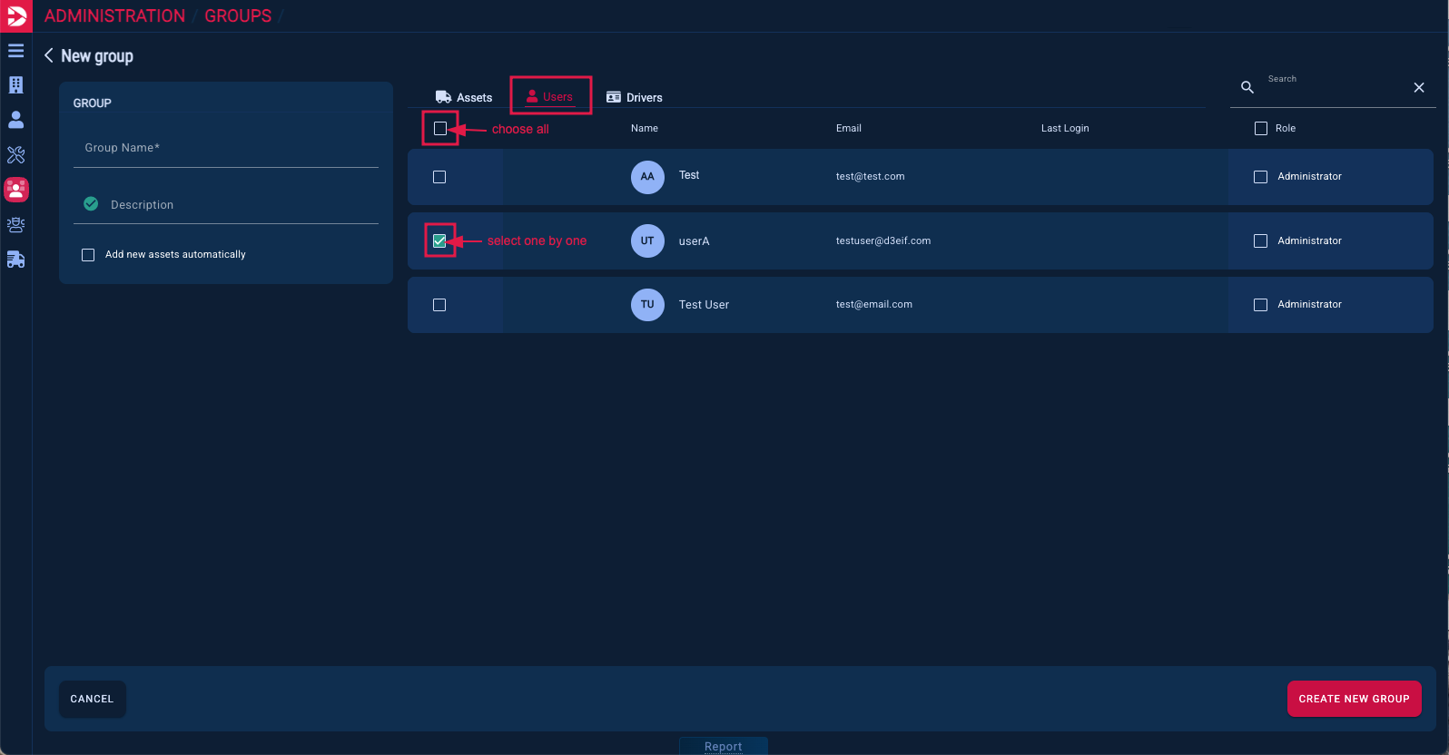Click the Cancel button
The image size is (1449, 755).
coord(92,699)
